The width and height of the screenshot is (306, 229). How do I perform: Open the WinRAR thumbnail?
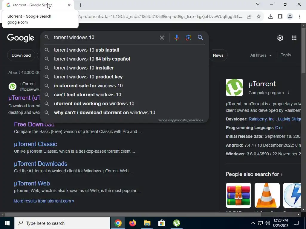click(x=238, y=195)
